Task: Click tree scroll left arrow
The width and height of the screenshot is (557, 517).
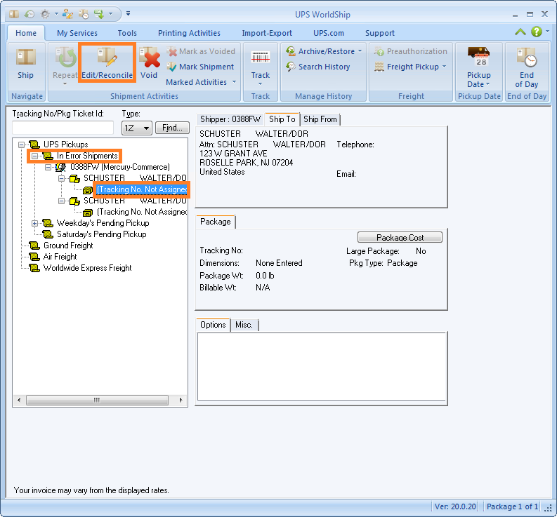Action: click(19, 401)
